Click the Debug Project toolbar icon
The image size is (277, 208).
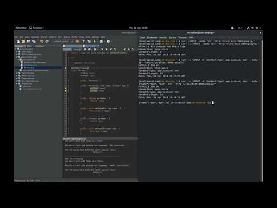(x=102, y=42)
